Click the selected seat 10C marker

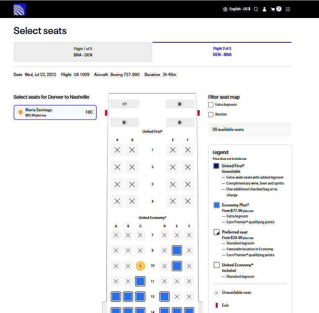(x=141, y=266)
